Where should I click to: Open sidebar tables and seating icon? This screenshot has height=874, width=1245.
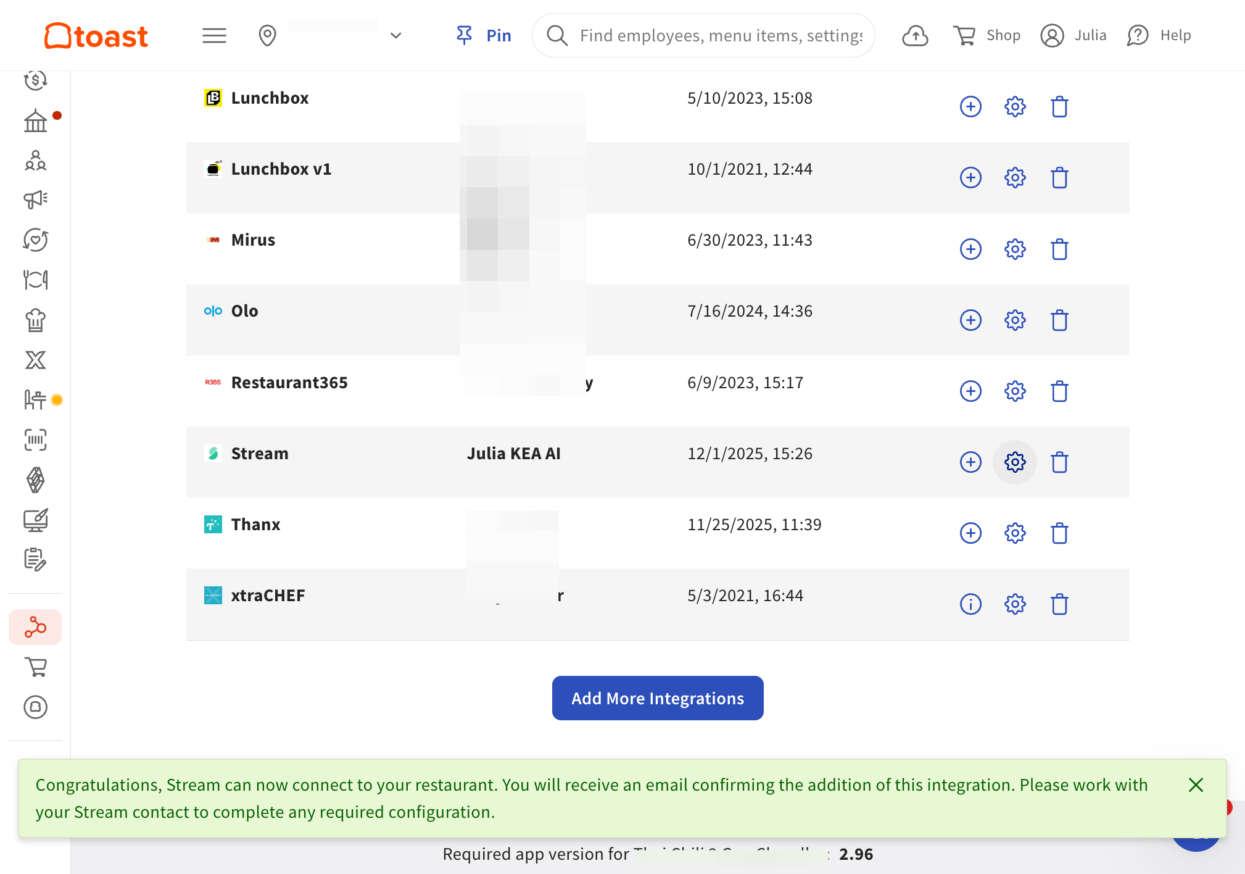click(36, 400)
